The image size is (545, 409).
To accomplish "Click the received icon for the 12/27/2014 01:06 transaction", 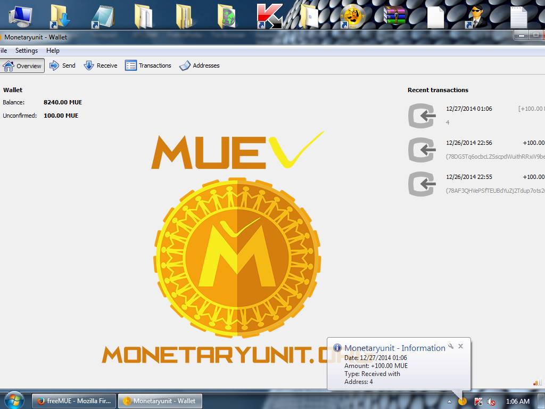I will pyautogui.click(x=422, y=116).
